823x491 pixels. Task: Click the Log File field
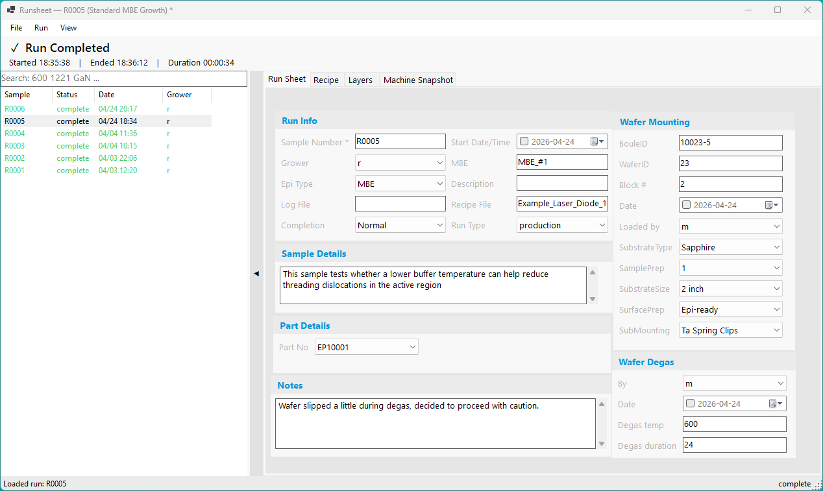coord(400,204)
